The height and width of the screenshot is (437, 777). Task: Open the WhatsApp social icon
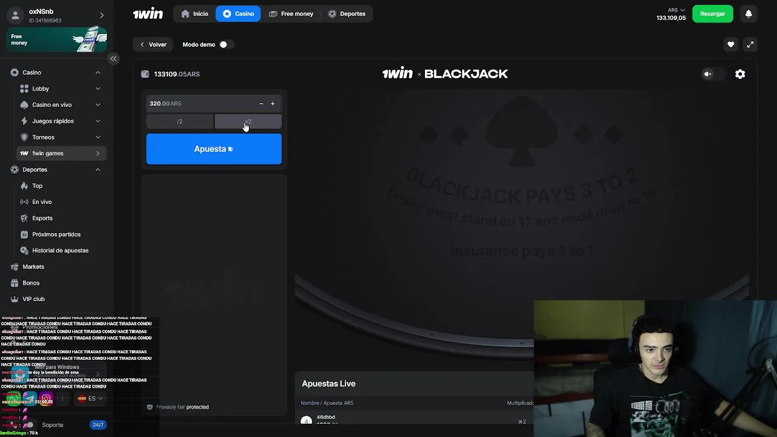click(x=13, y=399)
